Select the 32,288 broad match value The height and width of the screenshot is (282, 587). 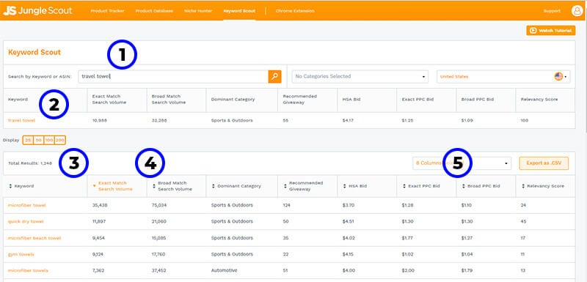point(159,121)
